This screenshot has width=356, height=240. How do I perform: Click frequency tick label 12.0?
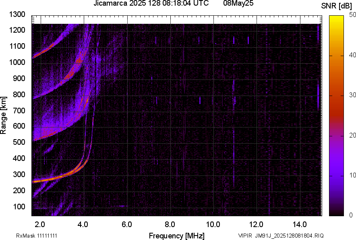(x=257, y=225)
